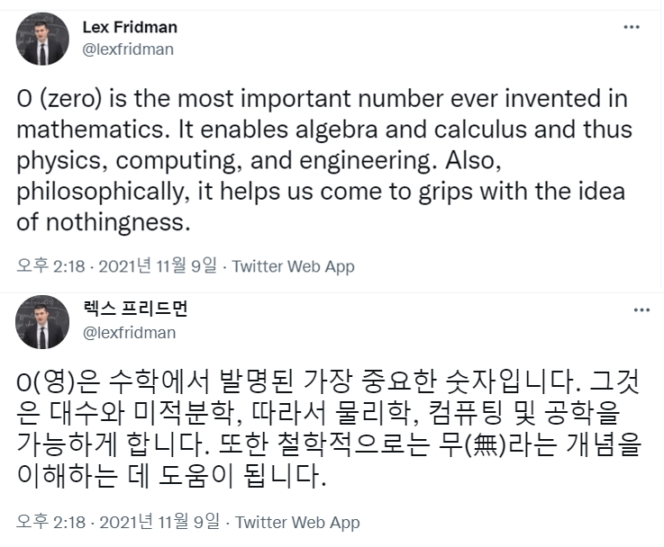Click the 렉스 프리드먼 profile avatar
This screenshot has width=664, height=547.
tap(42, 322)
